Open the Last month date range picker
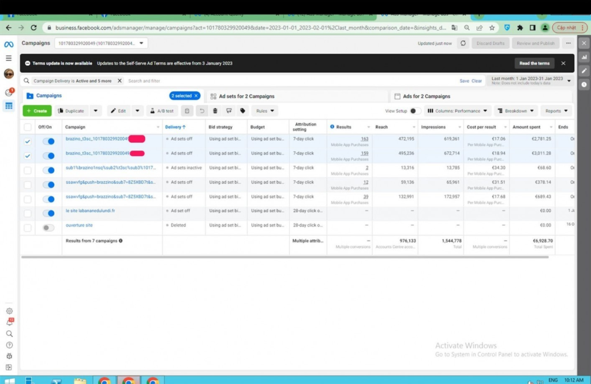 [531, 80]
